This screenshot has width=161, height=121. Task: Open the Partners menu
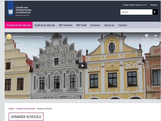tap(95, 25)
